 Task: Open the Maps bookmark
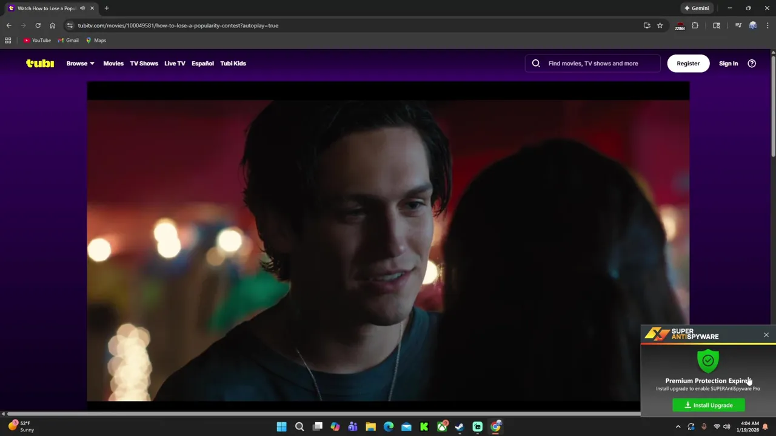pos(96,40)
